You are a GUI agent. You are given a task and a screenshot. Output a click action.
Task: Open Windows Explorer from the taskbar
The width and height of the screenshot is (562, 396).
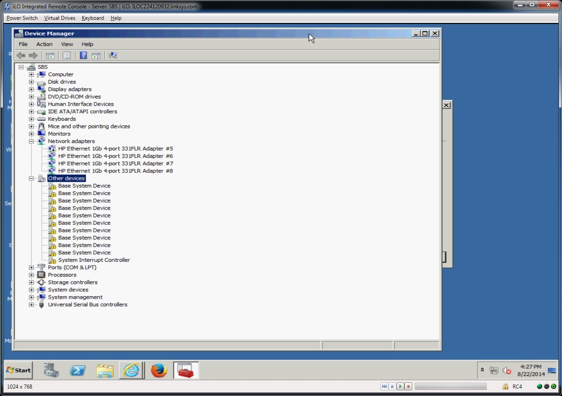click(105, 370)
